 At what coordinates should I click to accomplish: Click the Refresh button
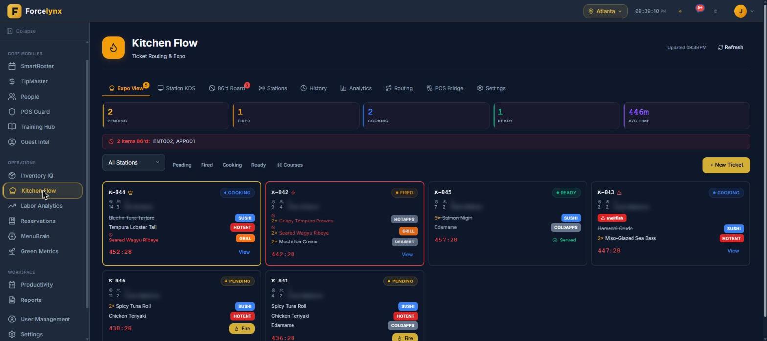[730, 47]
